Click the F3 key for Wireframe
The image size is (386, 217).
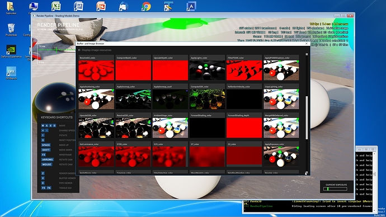(44, 155)
